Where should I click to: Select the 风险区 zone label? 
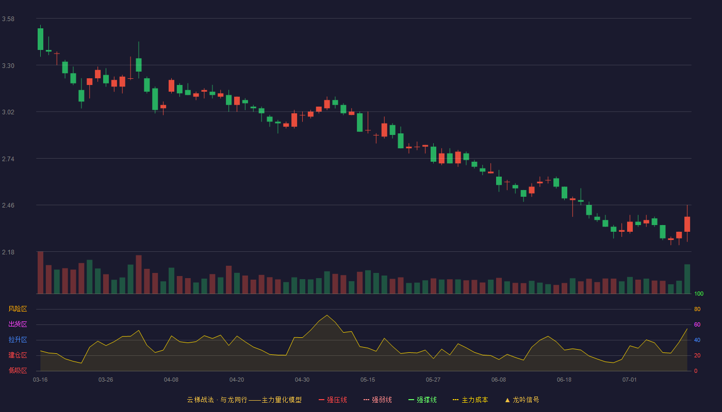18,309
